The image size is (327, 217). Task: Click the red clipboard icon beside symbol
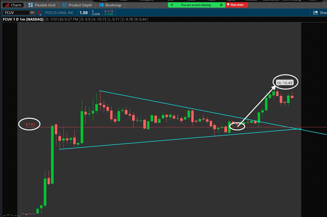(x=38, y=13)
